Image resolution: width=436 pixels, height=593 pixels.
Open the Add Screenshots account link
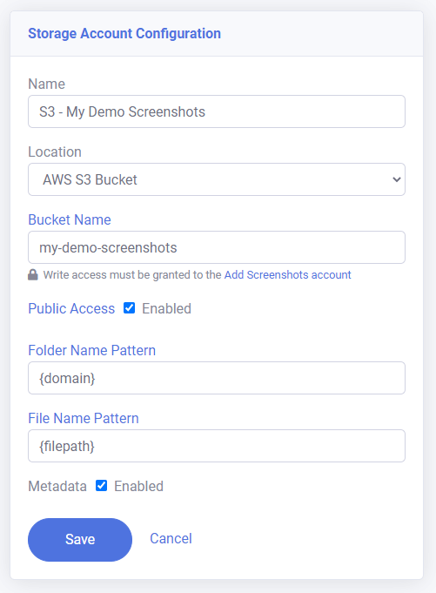pyautogui.click(x=287, y=274)
